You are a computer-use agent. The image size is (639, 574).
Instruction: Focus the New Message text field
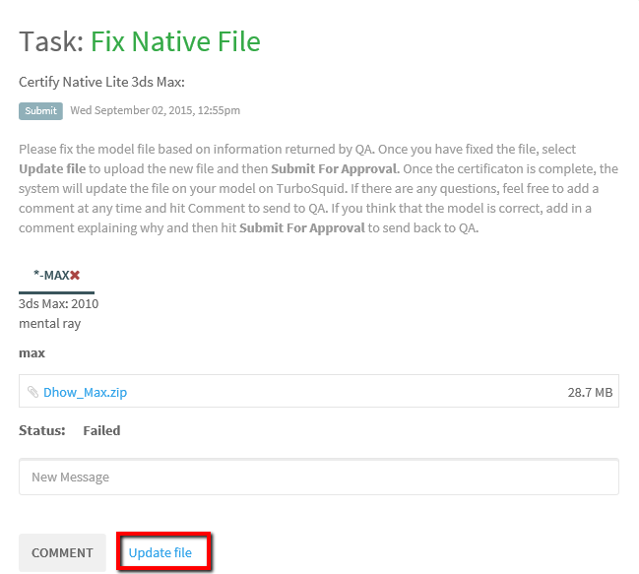319,477
